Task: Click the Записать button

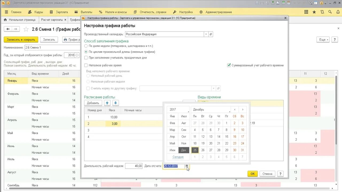Action: coord(49,39)
